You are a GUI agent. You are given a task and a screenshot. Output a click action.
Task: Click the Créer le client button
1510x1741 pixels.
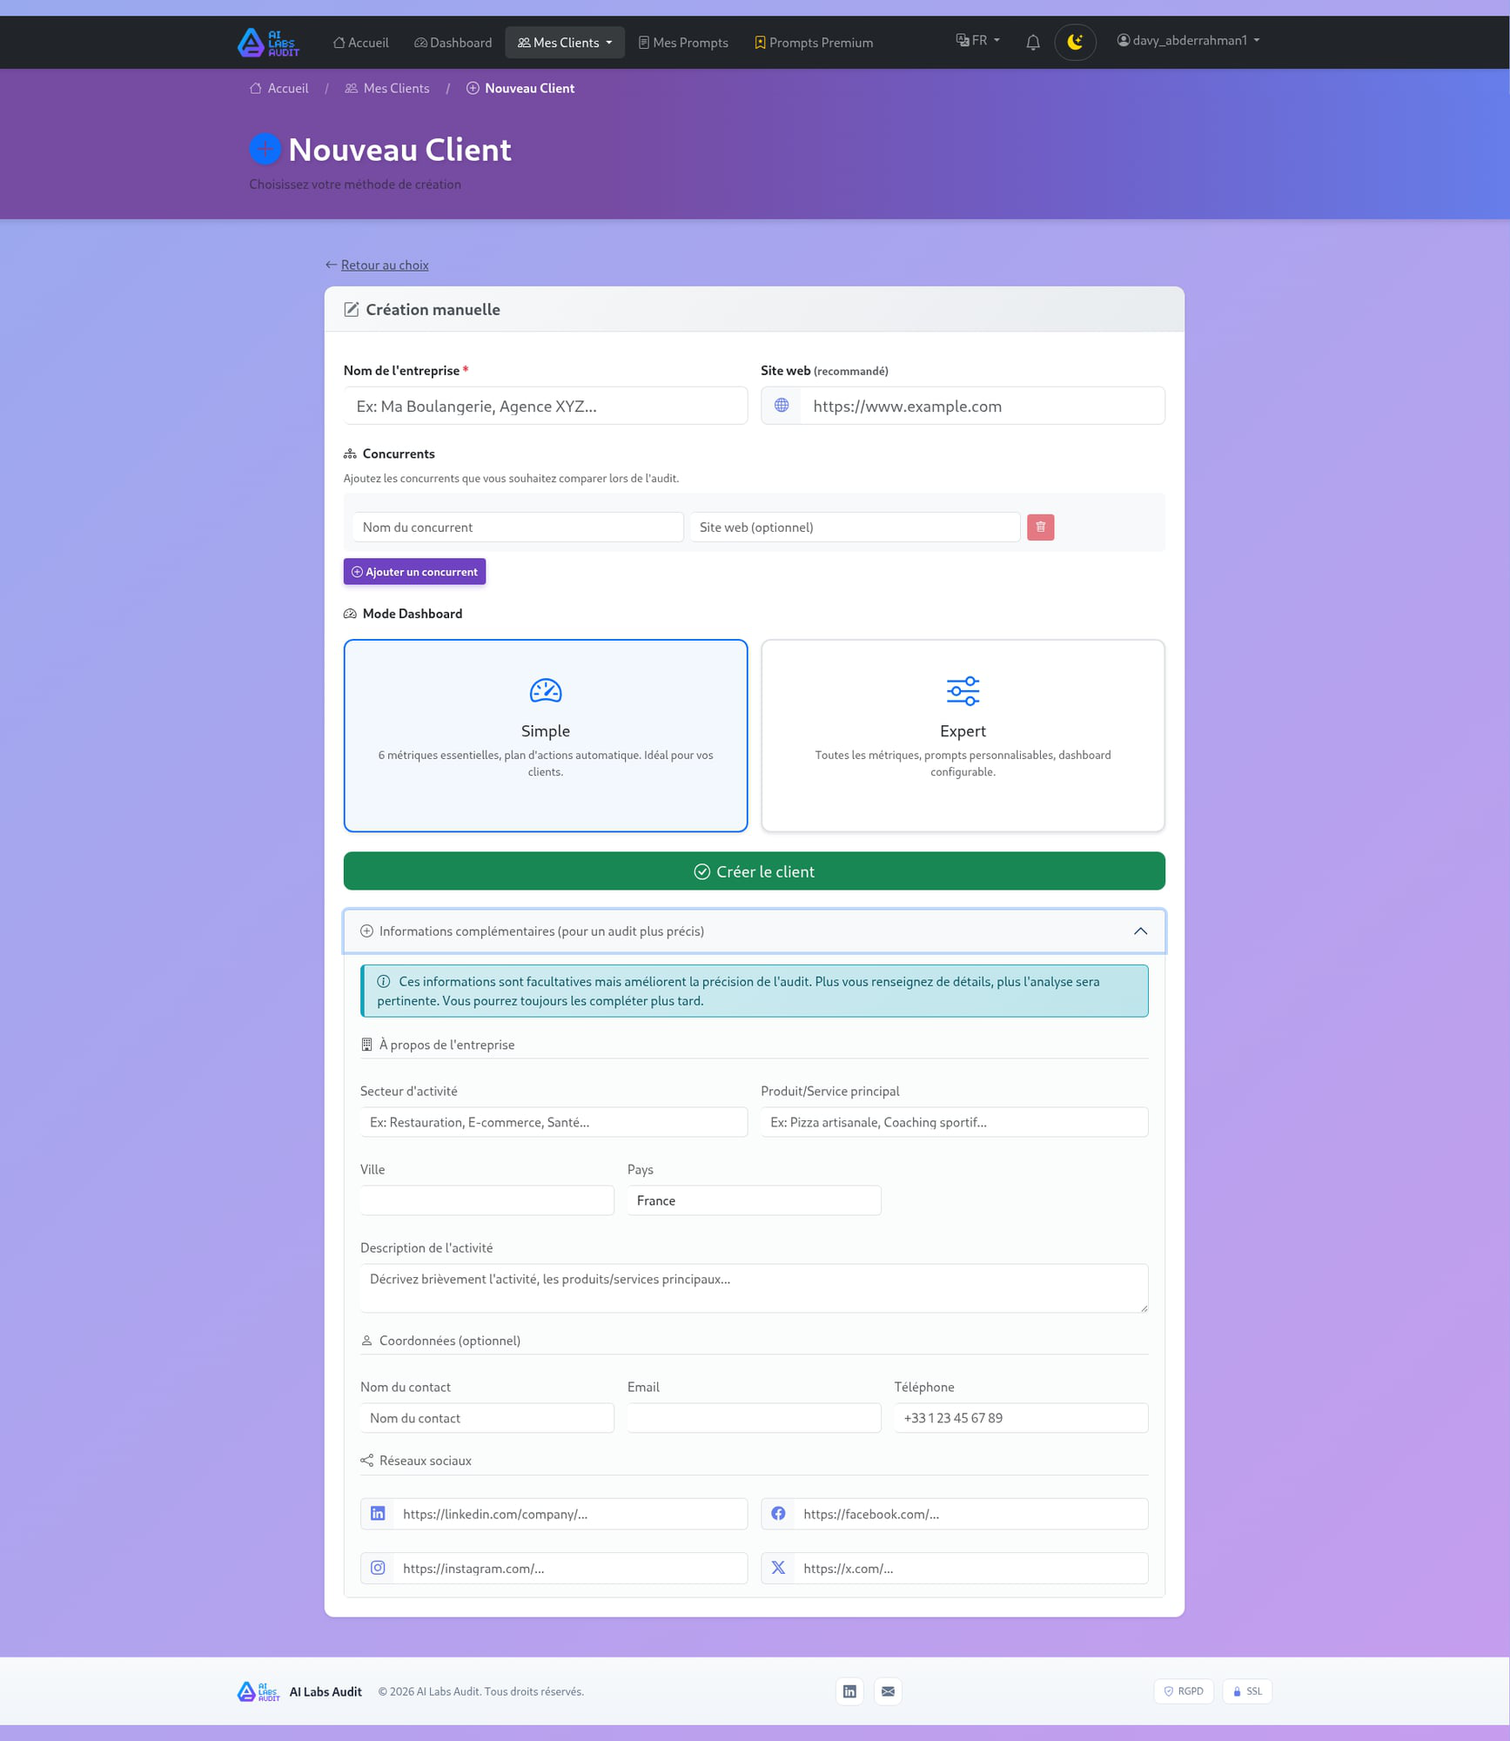point(754,870)
